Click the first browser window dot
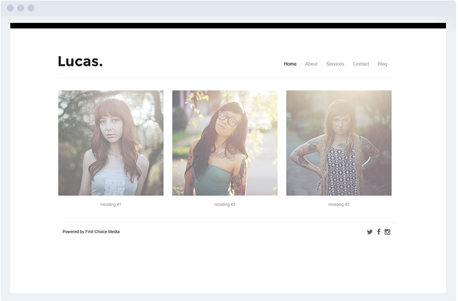The width and height of the screenshot is (458, 301). [10, 8]
